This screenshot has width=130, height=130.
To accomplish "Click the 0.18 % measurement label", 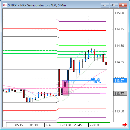I will (x=95, y=82).
